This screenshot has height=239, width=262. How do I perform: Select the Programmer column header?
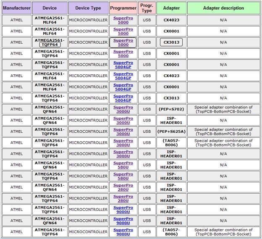click(123, 8)
